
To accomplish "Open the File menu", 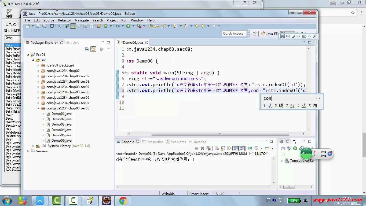I will [x=27, y=20].
